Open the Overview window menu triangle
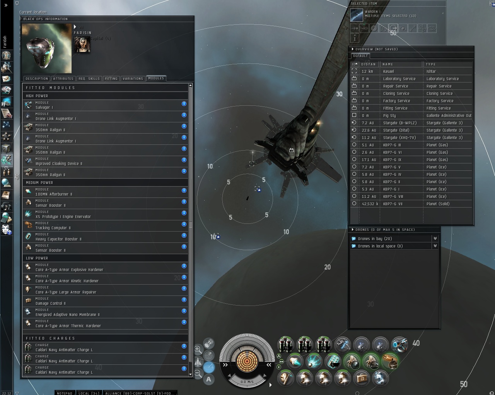495x395 pixels. pos(353,49)
